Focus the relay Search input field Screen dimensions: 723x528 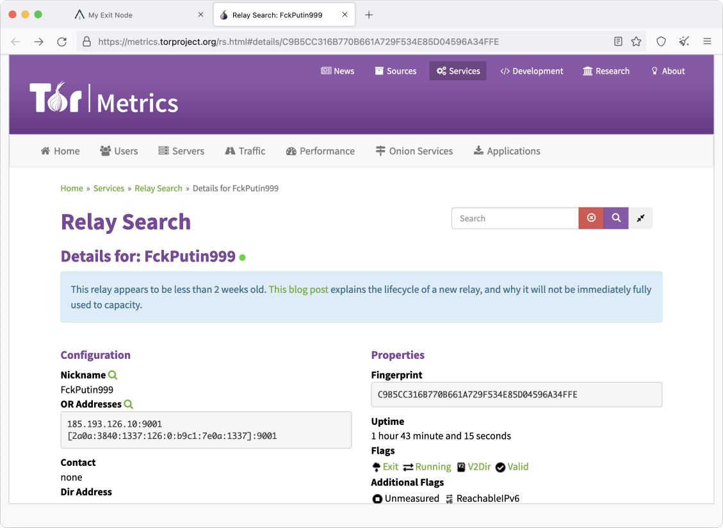tap(515, 219)
